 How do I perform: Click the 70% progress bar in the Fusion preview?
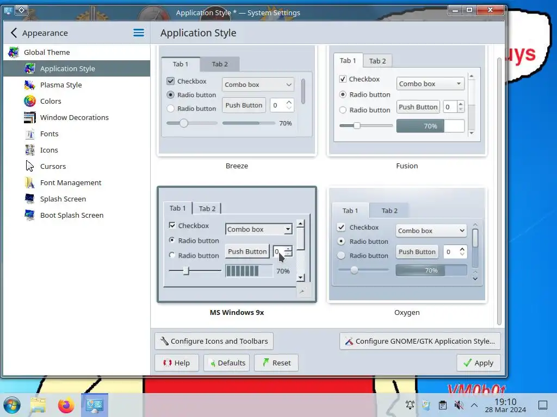(431, 126)
